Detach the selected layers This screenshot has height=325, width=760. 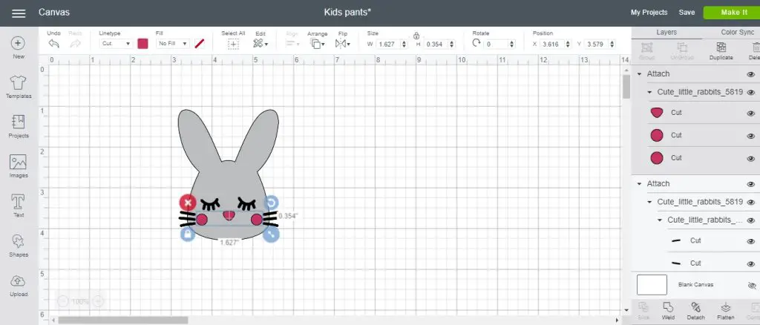click(696, 311)
